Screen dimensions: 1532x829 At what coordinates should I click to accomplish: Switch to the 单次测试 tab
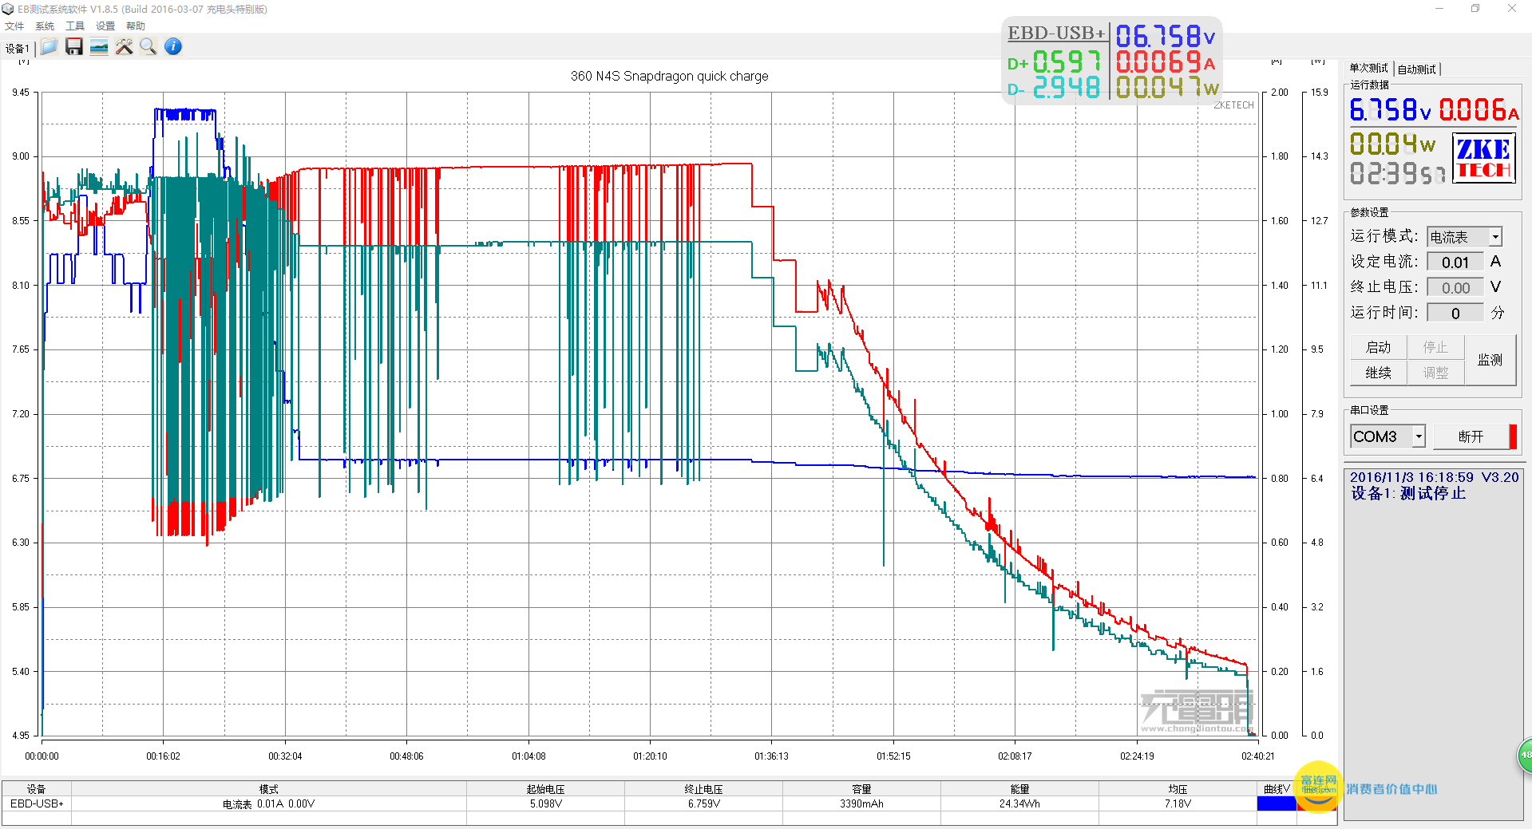click(x=1368, y=69)
